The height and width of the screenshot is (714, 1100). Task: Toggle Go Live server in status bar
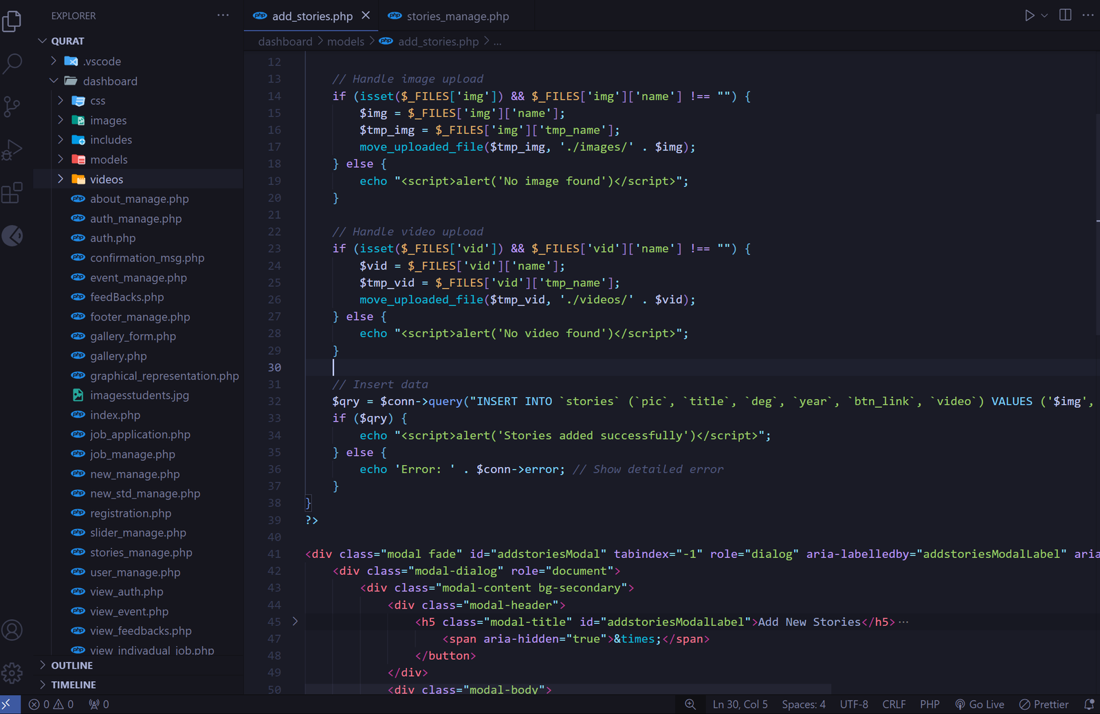tap(980, 704)
